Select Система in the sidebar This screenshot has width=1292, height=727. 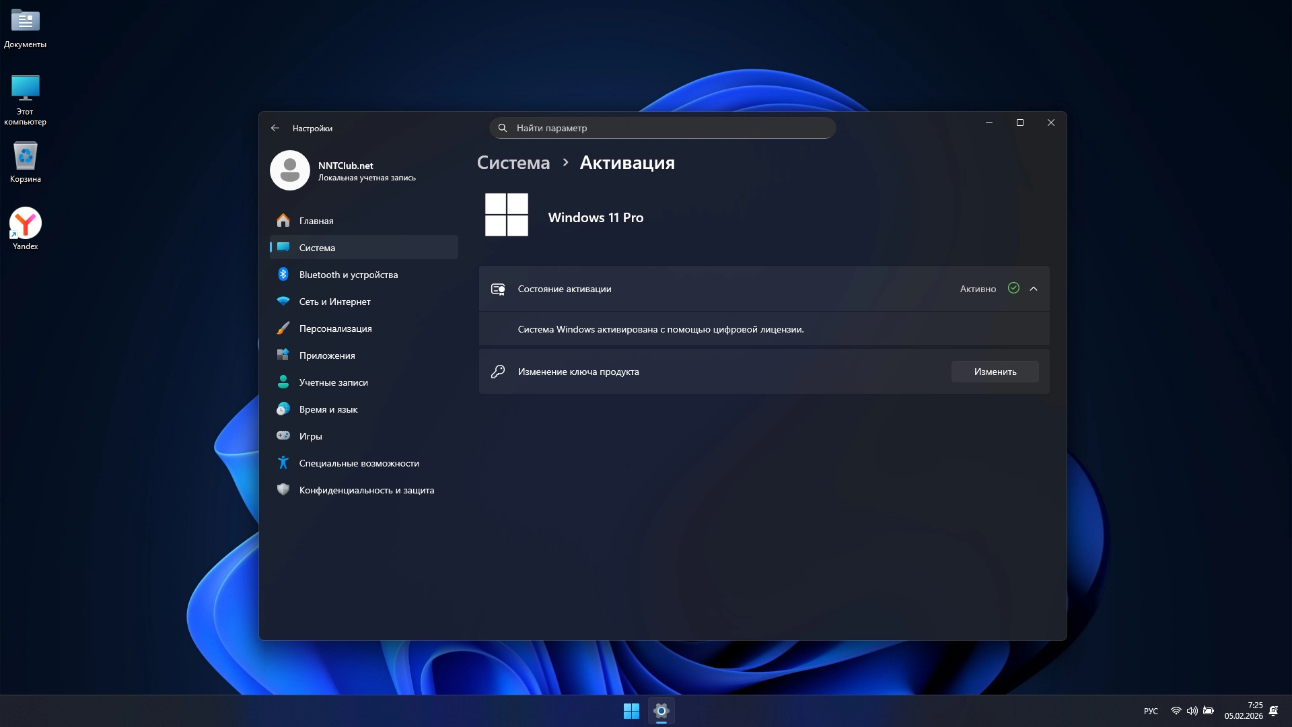[x=317, y=248]
